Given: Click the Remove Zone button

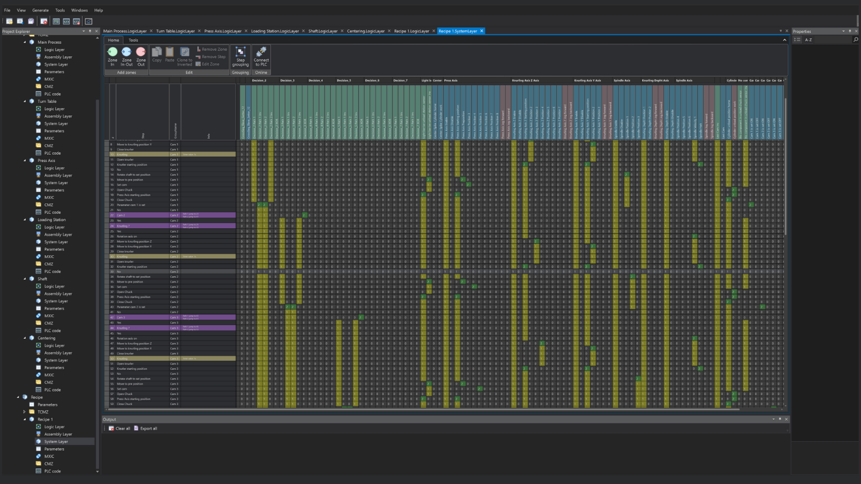Looking at the screenshot, I should pyautogui.click(x=212, y=50).
